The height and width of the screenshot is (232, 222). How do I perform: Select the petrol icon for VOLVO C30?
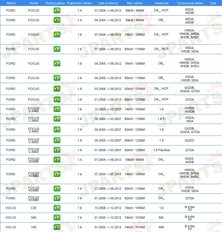pos(57,208)
